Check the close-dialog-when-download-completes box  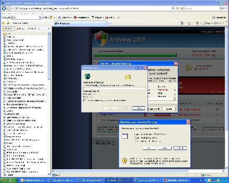pyautogui.click(x=85, y=101)
